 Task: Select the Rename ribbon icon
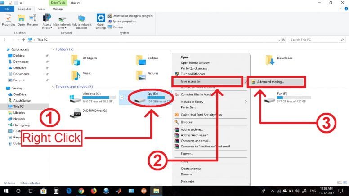click(x=32, y=20)
